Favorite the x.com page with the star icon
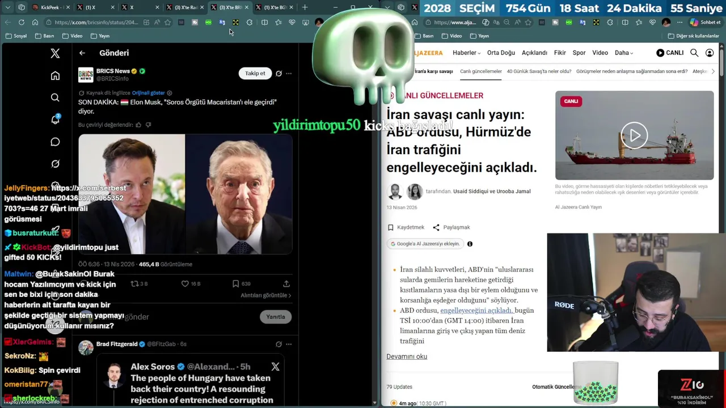The height and width of the screenshot is (408, 726). coord(167,22)
